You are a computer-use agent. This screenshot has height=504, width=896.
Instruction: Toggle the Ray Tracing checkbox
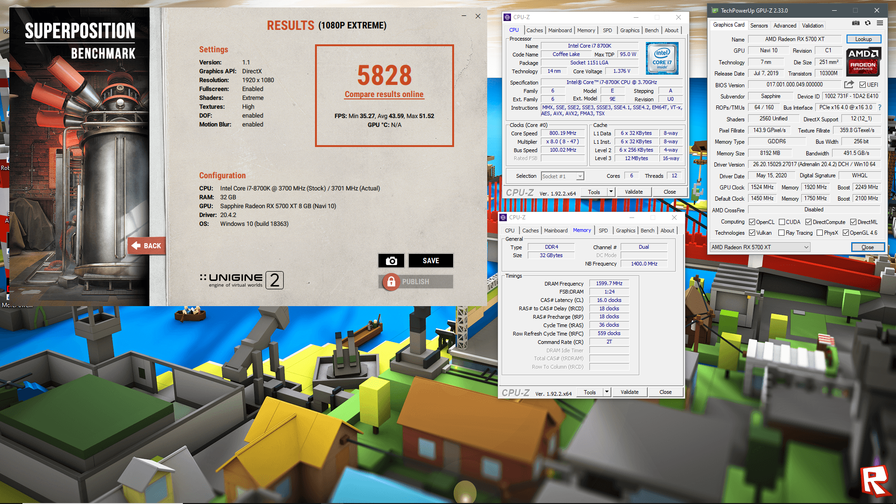782,233
